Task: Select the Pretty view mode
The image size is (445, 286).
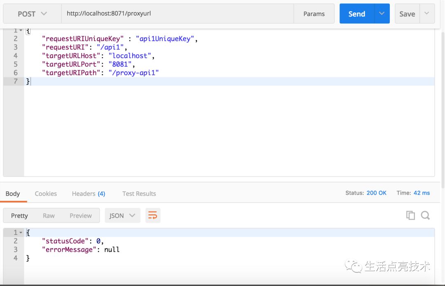Action: [x=19, y=215]
